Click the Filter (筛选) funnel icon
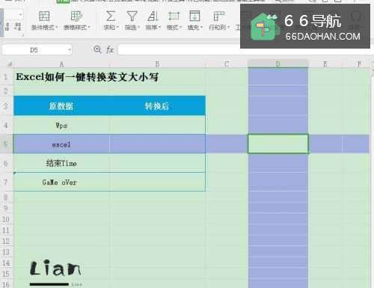 132,16
